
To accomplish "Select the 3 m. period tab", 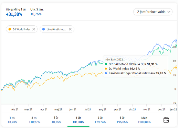I will [x=34, y=120].
